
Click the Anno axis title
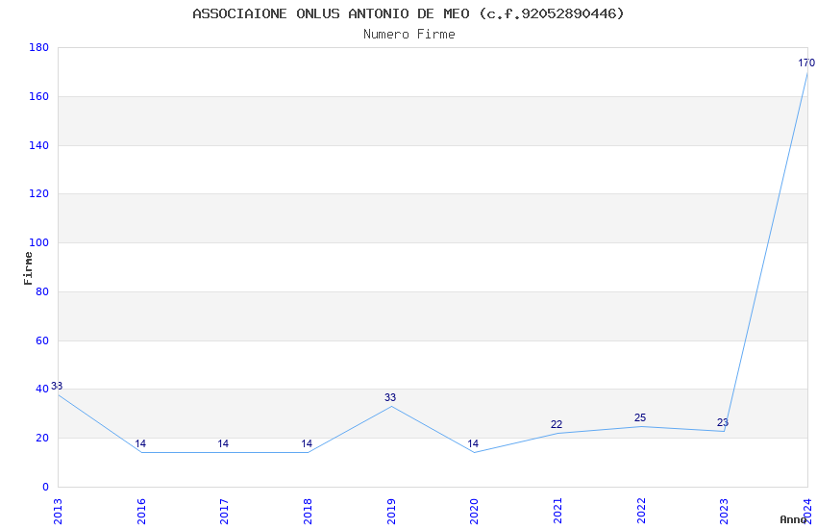[x=793, y=519]
